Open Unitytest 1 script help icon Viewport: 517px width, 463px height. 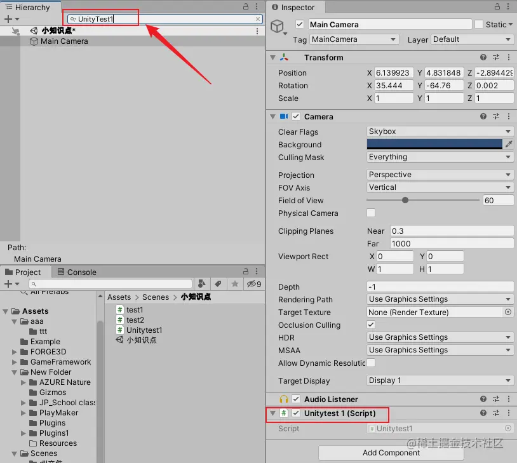point(483,413)
